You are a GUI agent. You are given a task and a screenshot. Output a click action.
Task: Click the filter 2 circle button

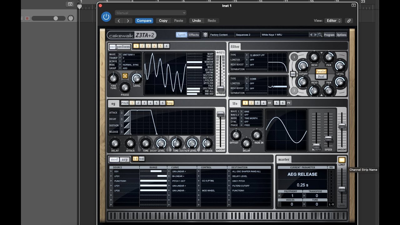click(x=294, y=91)
